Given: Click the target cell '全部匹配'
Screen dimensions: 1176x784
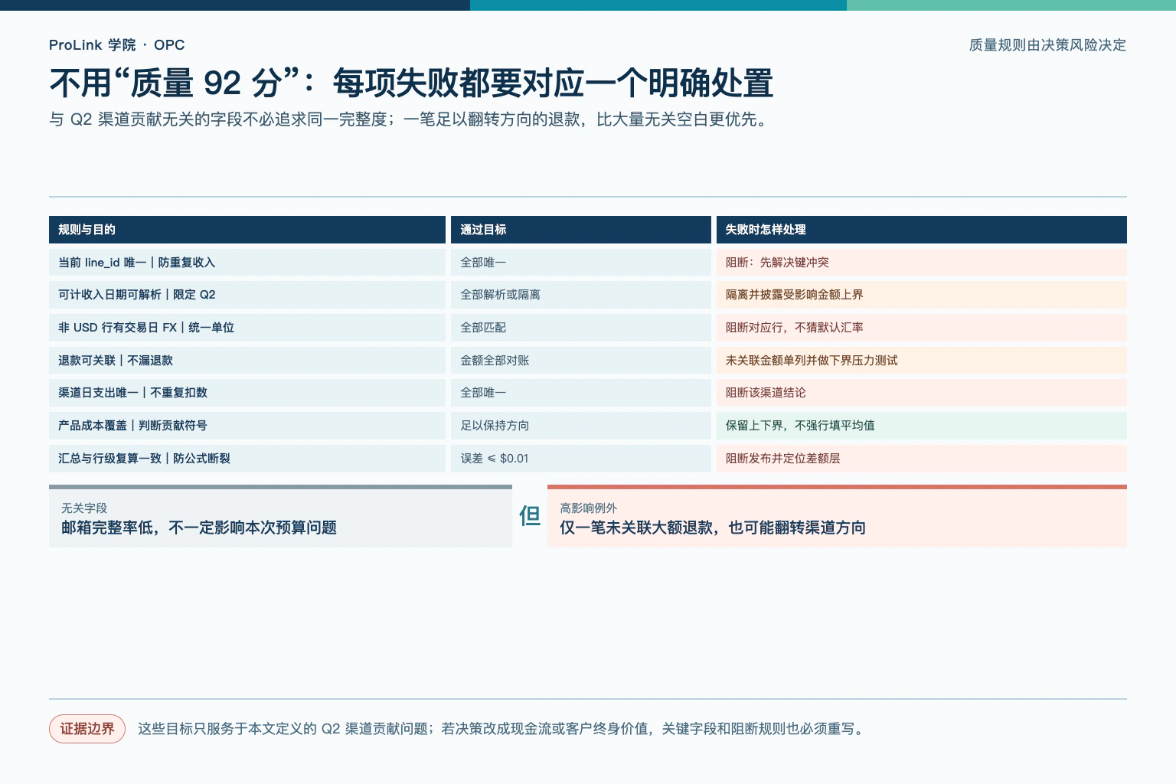Looking at the screenshot, I should tap(581, 328).
